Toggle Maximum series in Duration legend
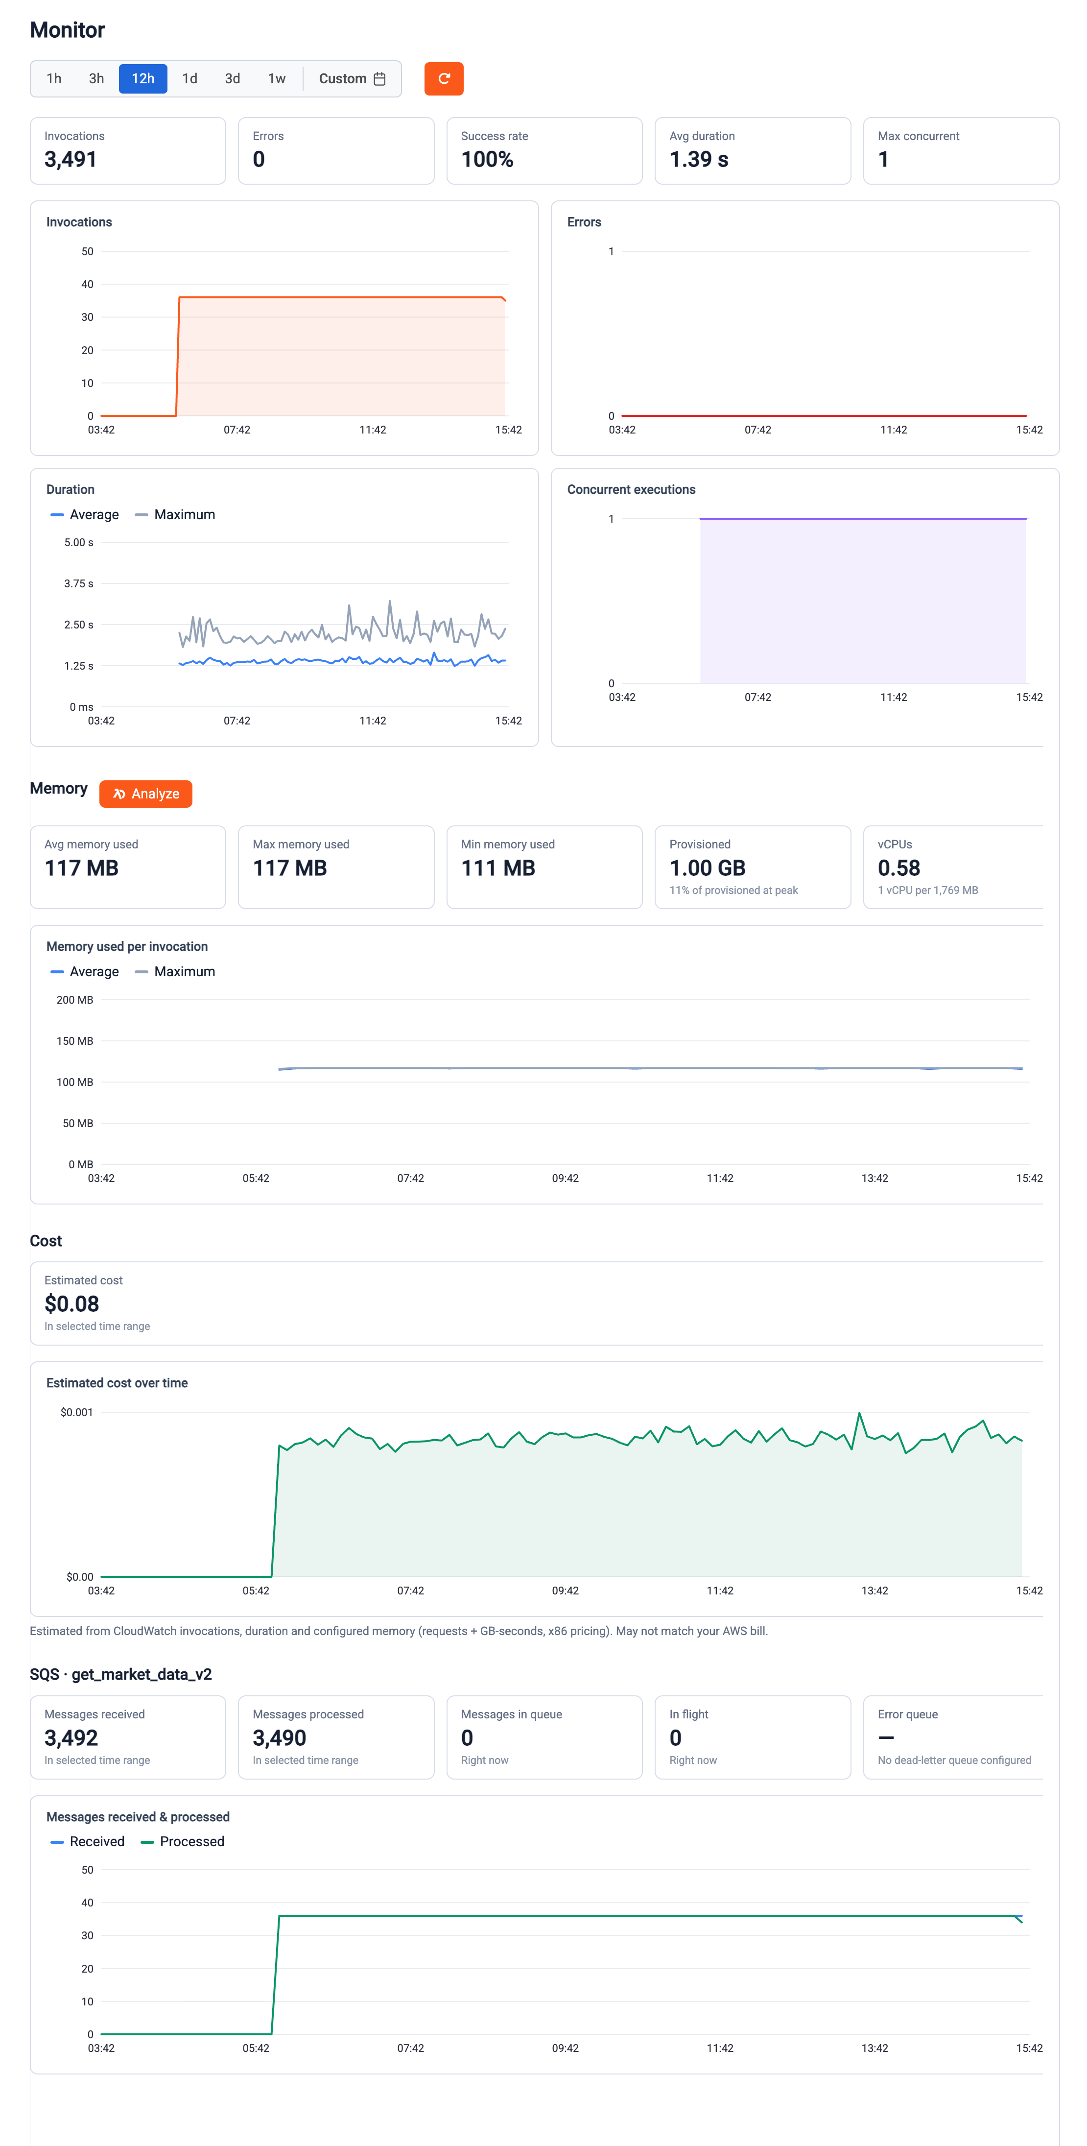This screenshot has height=2146, width=1087. click(x=175, y=515)
